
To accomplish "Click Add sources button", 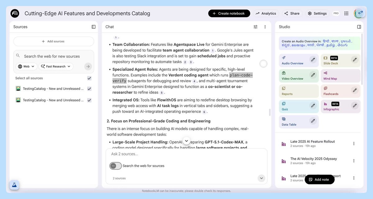I will click(53, 41).
